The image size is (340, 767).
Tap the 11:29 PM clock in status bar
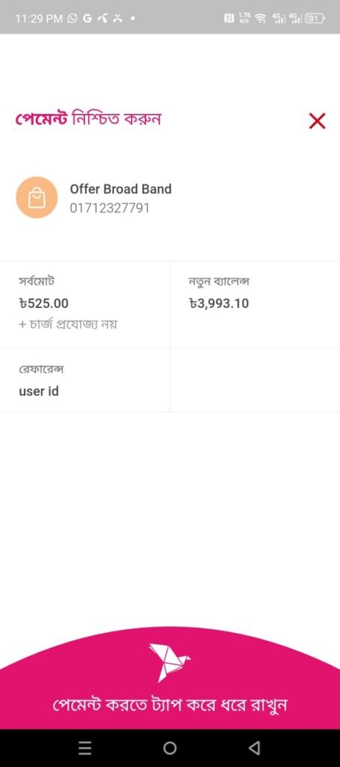[39, 19]
